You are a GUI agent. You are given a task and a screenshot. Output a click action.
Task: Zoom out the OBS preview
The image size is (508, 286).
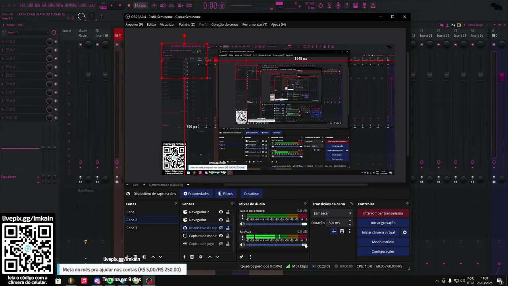pyautogui.click(x=127, y=185)
